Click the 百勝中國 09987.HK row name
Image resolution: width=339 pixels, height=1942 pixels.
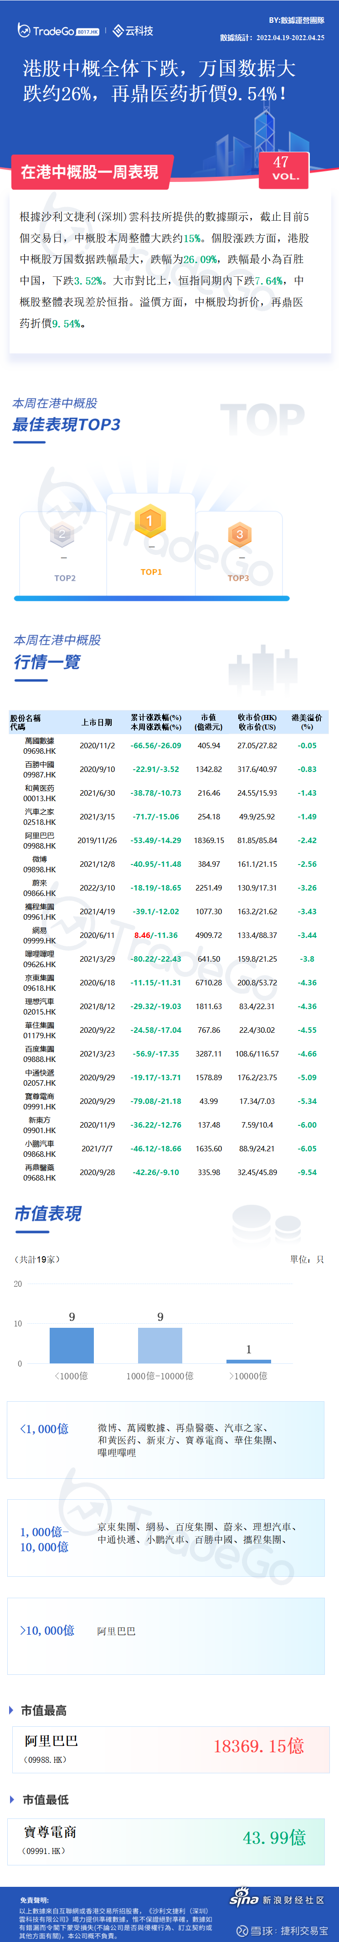click(39, 769)
